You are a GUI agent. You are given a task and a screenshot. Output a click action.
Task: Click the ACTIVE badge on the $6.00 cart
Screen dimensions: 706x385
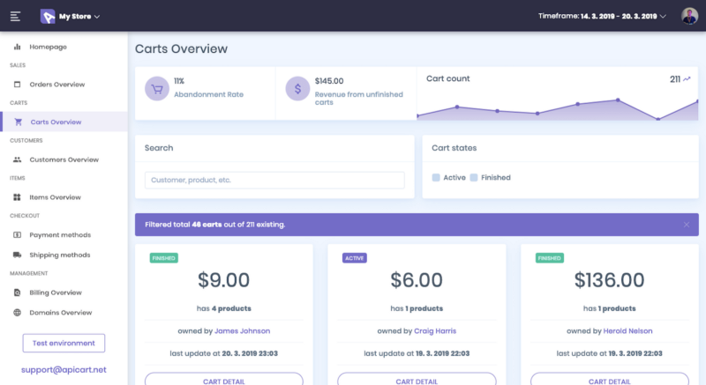click(355, 258)
